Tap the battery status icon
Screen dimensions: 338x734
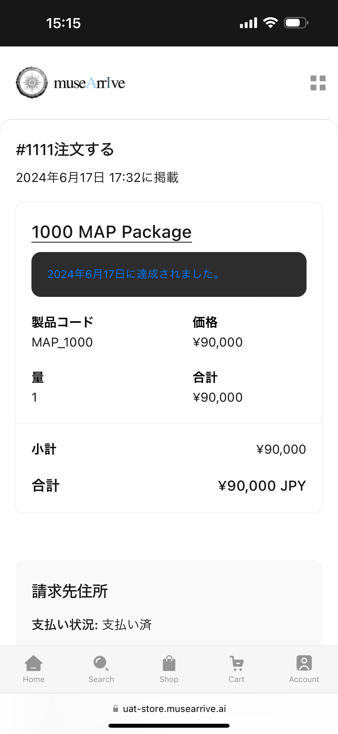point(296,23)
